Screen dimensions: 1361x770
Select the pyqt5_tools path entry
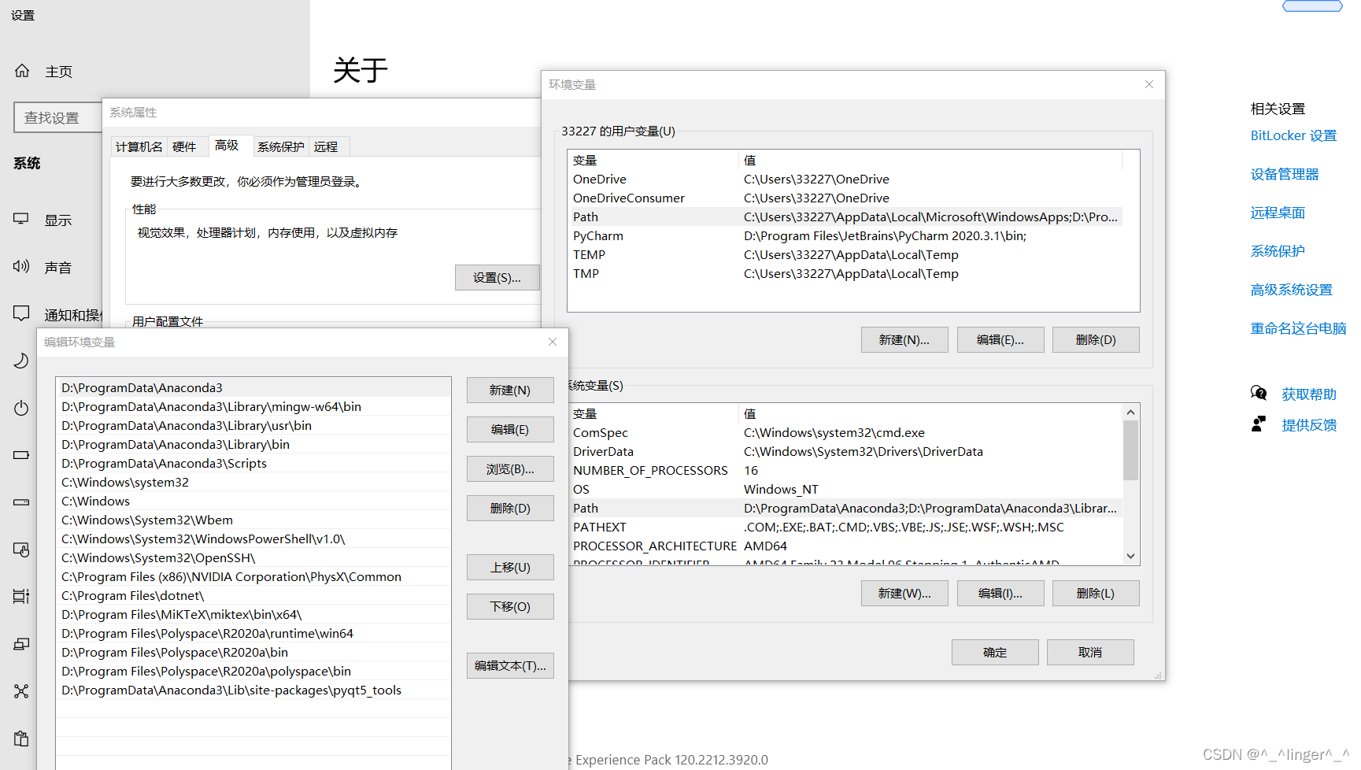[253, 690]
